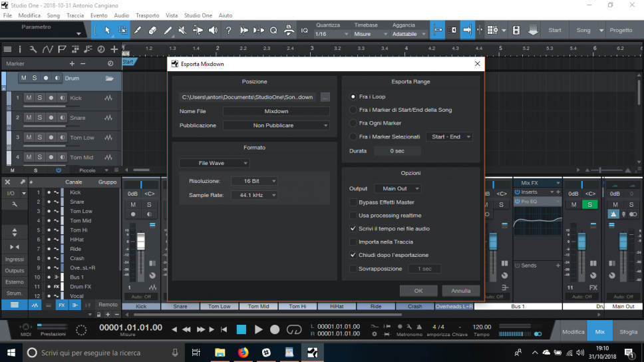
Task: Select 'Fra Ogni Marker' export range
Action: pos(353,123)
